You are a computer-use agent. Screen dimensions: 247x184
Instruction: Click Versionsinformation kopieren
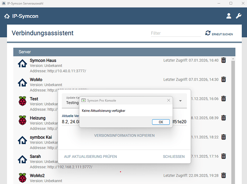pyautogui.click(x=124, y=135)
